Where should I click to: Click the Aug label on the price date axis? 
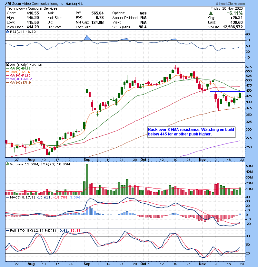tap(31, 160)
